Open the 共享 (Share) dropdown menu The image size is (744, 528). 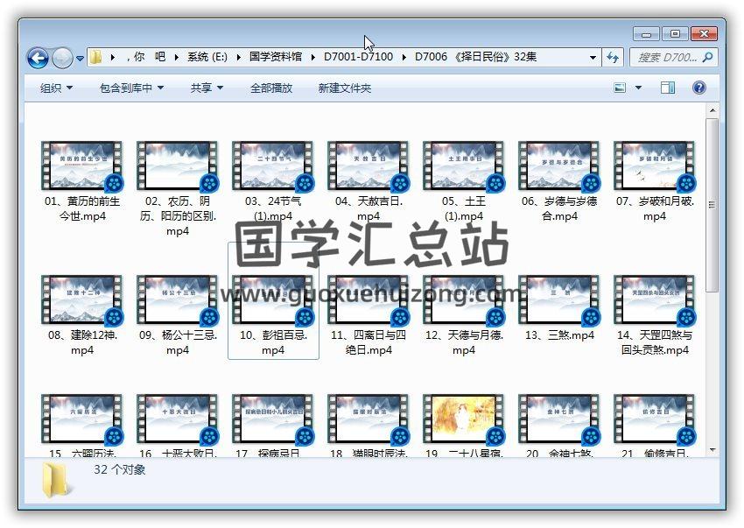coord(207,88)
